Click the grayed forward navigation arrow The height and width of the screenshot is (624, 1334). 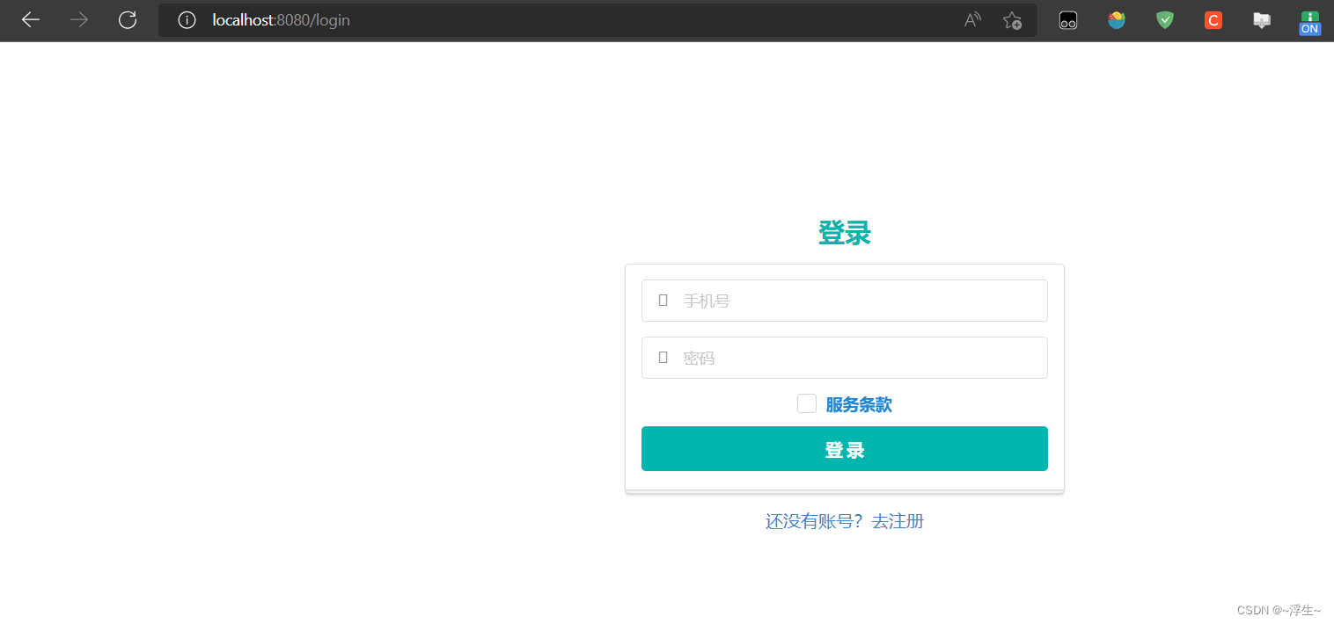click(x=78, y=19)
